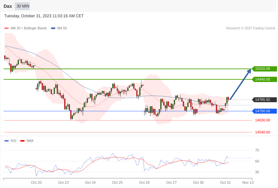Screen dimensions: 278x188
Task: Click the pink MA 20 legend swatch
Action: pyautogui.click(x=7, y=28)
